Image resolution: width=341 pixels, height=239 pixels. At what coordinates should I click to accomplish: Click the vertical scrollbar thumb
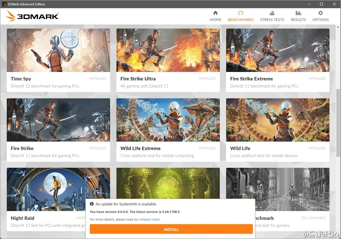338,123
